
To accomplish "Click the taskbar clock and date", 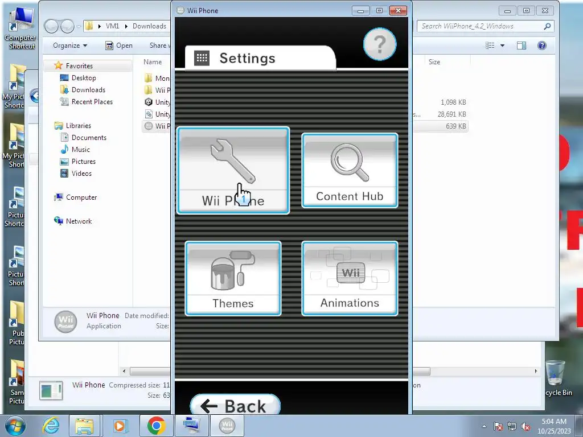I will point(554,426).
